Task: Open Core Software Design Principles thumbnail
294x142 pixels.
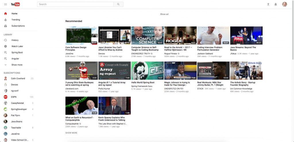Action: point(82,35)
